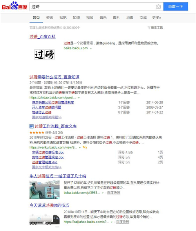Switch to the 资讯 tab
Image resolution: width=196 pixels, height=231 pixels.
pyautogui.click(x=50, y=18)
